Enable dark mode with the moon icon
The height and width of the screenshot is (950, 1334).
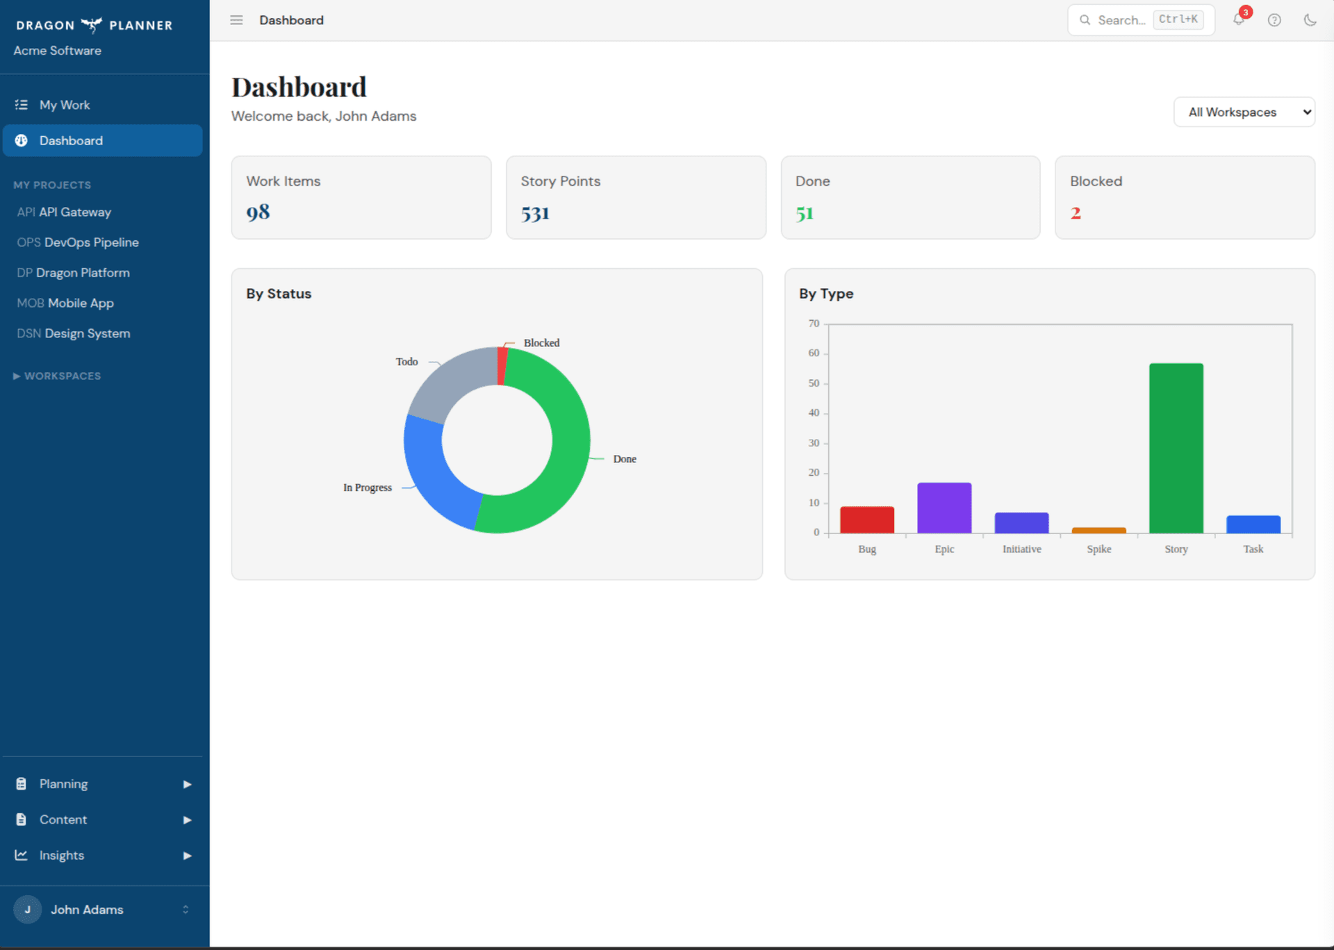pyautogui.click(x=1311, y=20)
